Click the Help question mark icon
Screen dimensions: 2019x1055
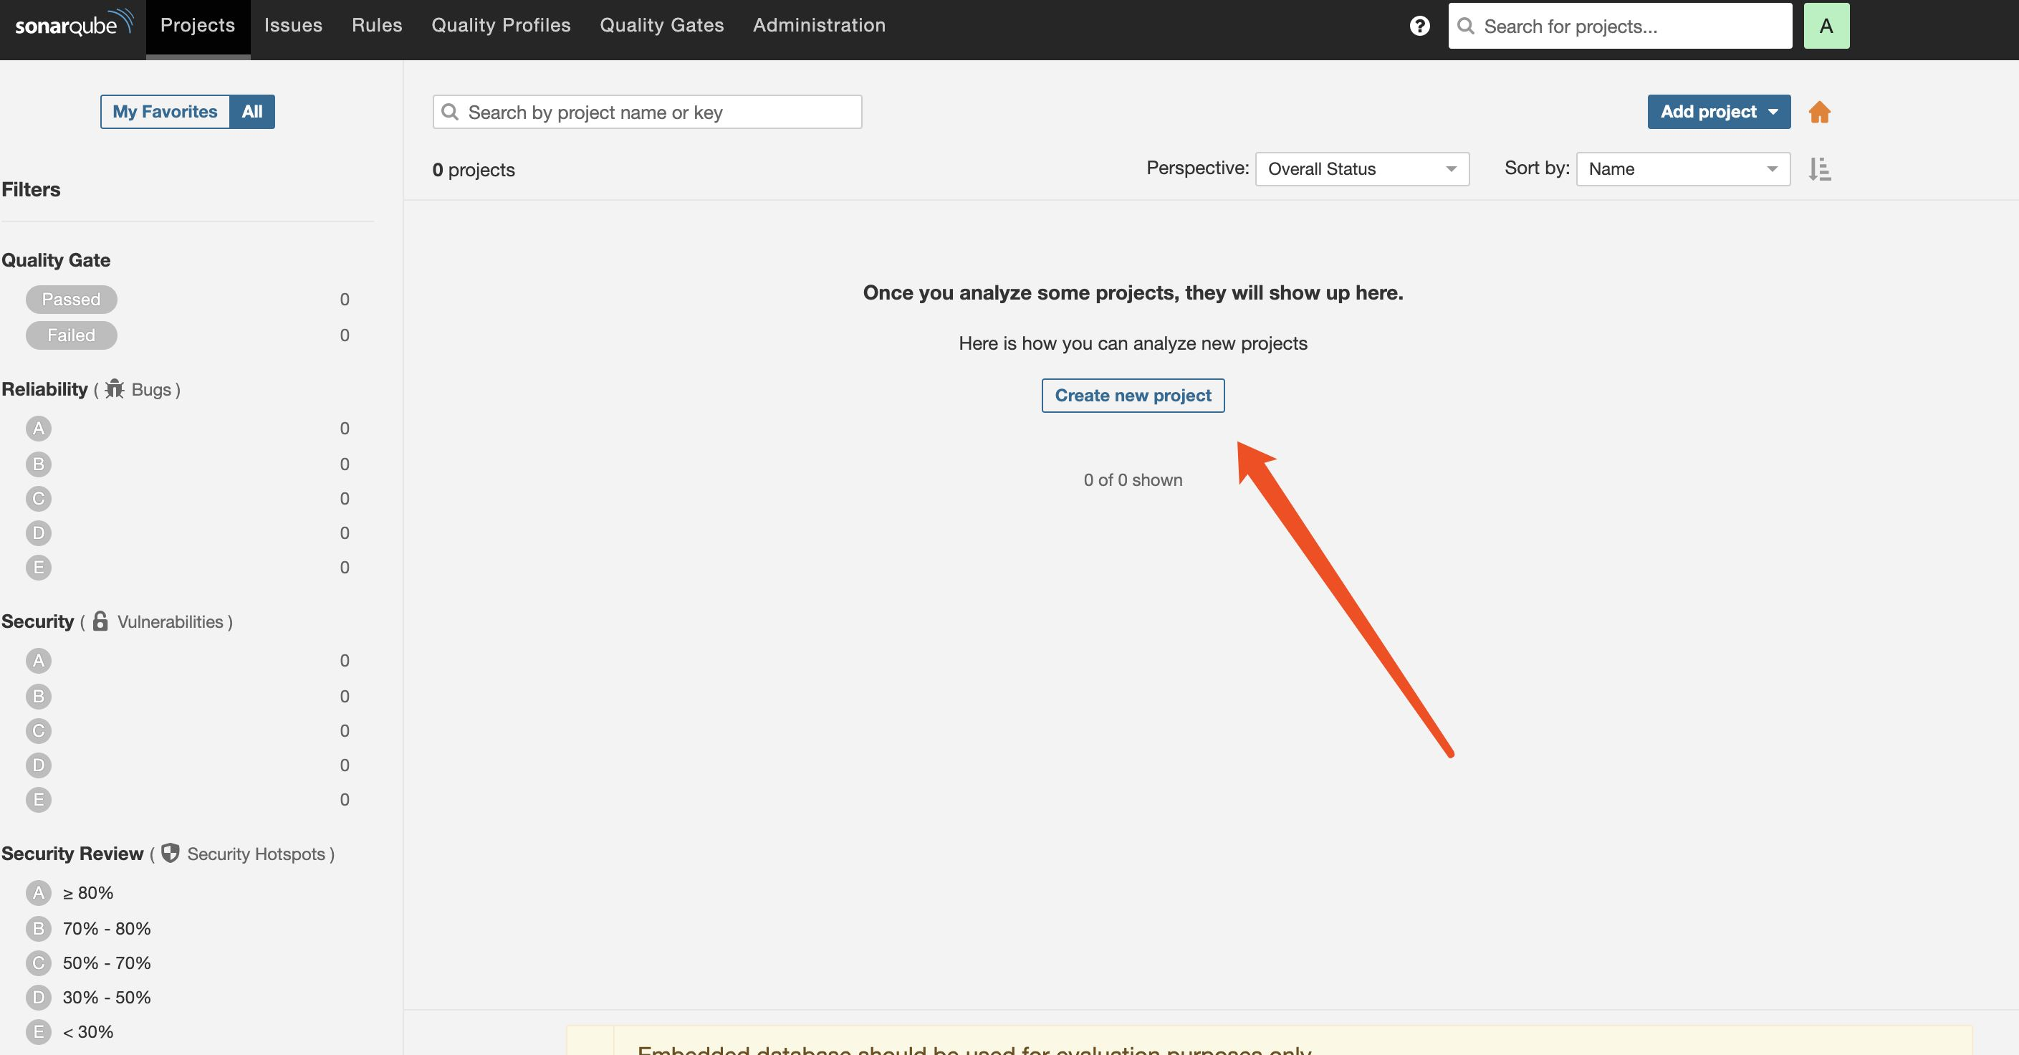[x=1419, y=24]
